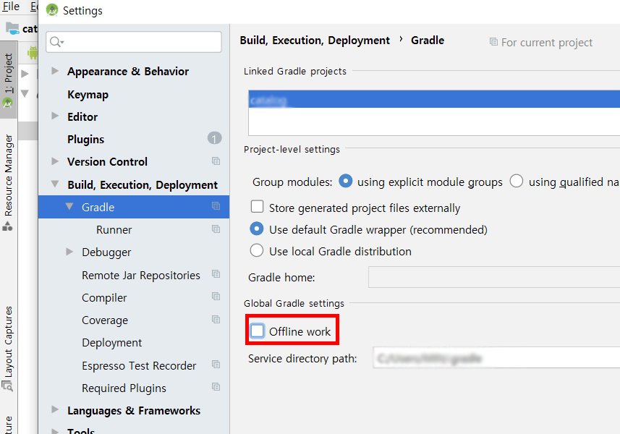
Task: Click the Android icon in main window toolbar
Action: pos(33,52)
